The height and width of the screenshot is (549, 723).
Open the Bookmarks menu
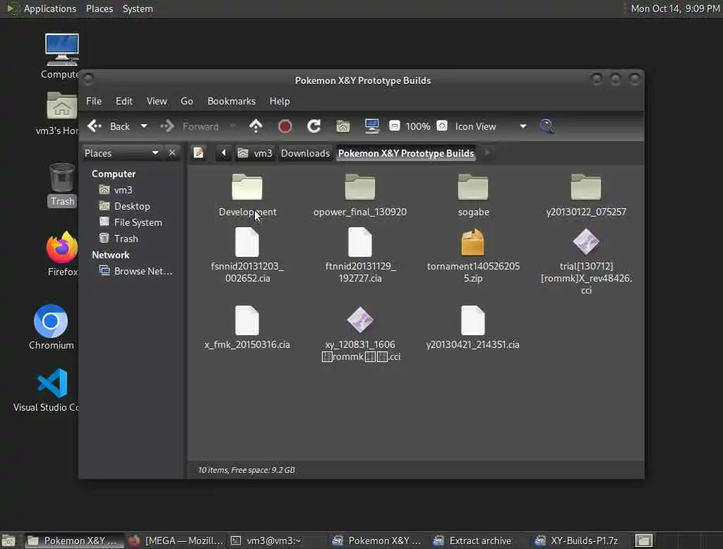point(232,101)
